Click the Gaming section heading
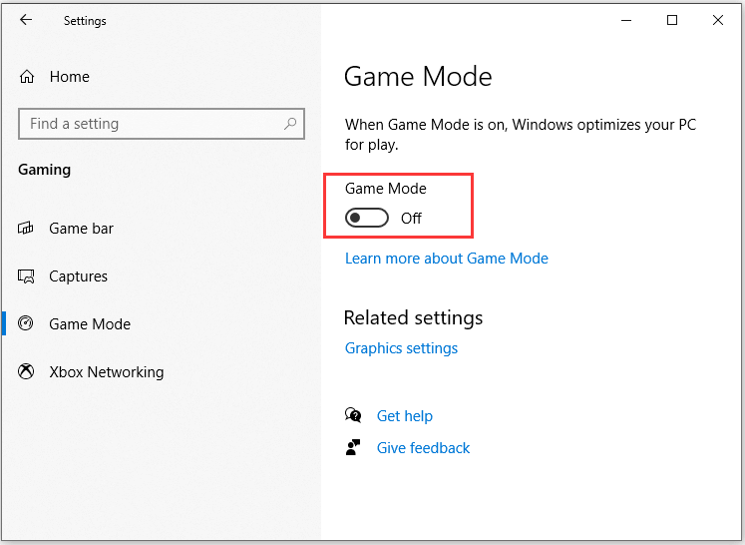Screen dimensions: 745x545 coord(45,170)
